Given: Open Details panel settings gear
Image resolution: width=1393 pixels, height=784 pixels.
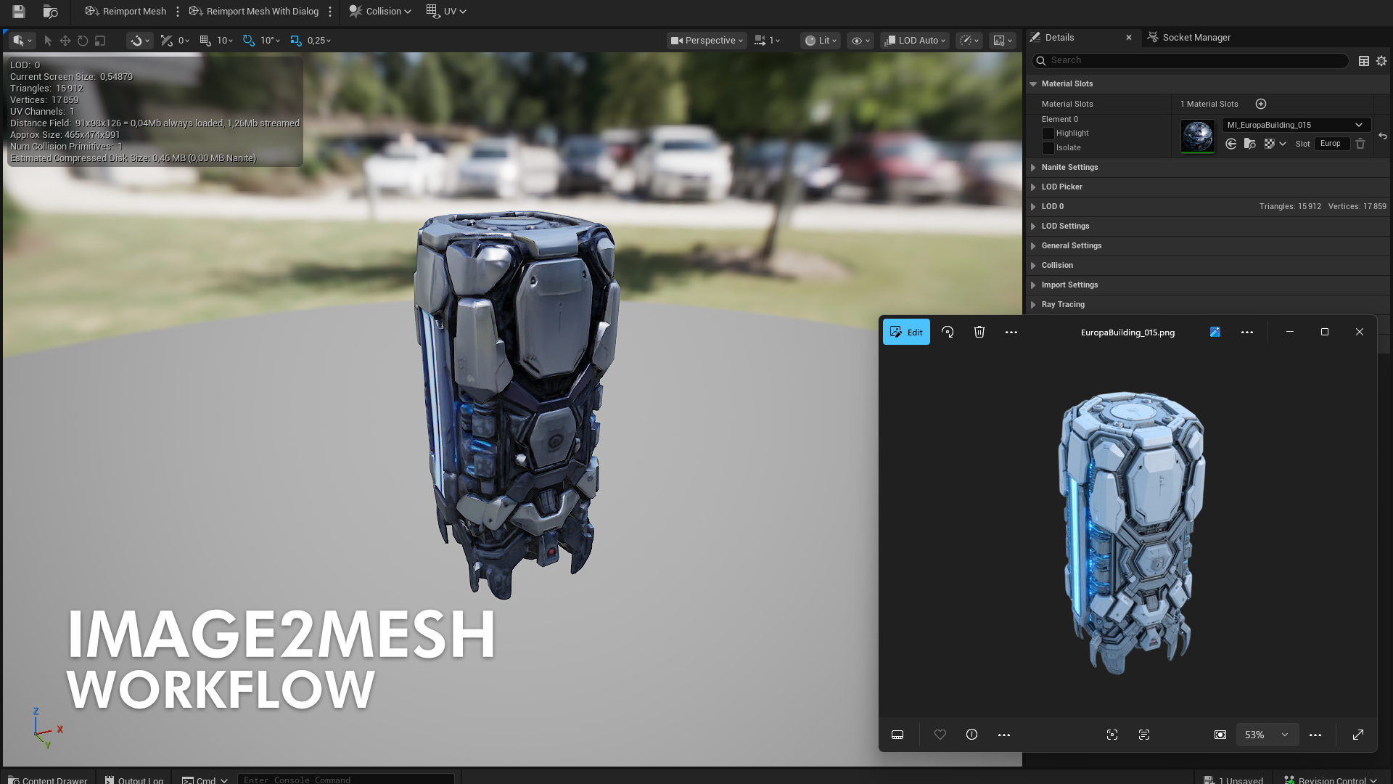Looking at the screenshot, I should pos(1381,61).
